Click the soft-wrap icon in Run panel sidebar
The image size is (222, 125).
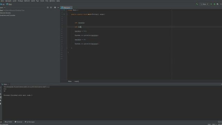click(x=1, y=94)
